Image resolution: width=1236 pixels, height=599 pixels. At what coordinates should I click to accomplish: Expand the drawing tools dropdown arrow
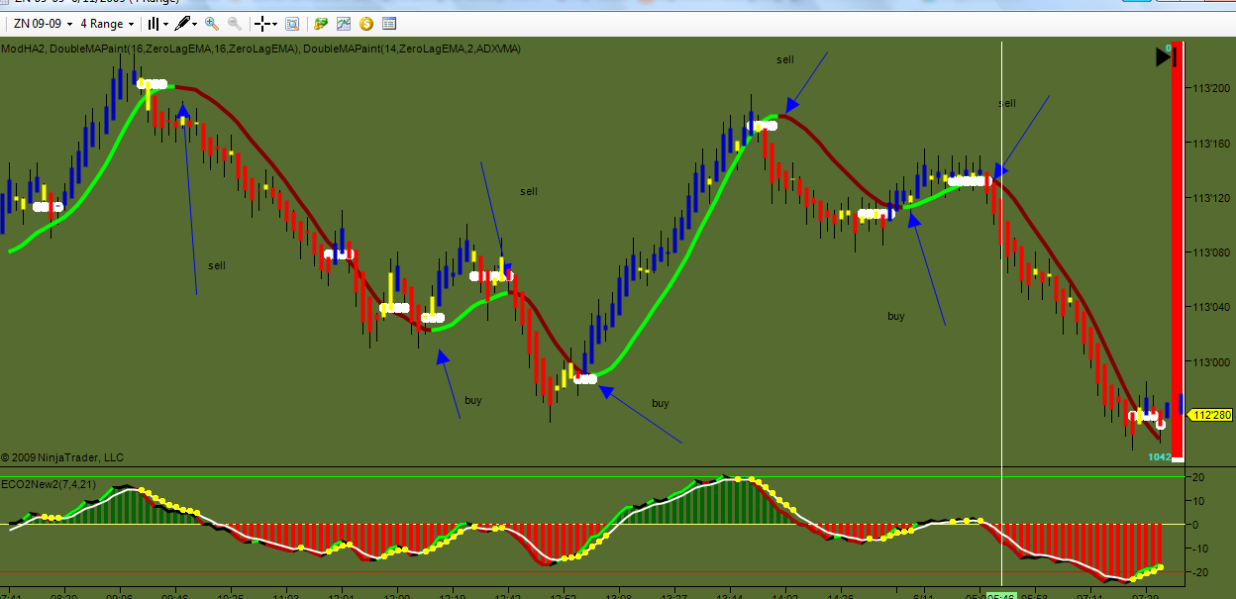point(195,23)
